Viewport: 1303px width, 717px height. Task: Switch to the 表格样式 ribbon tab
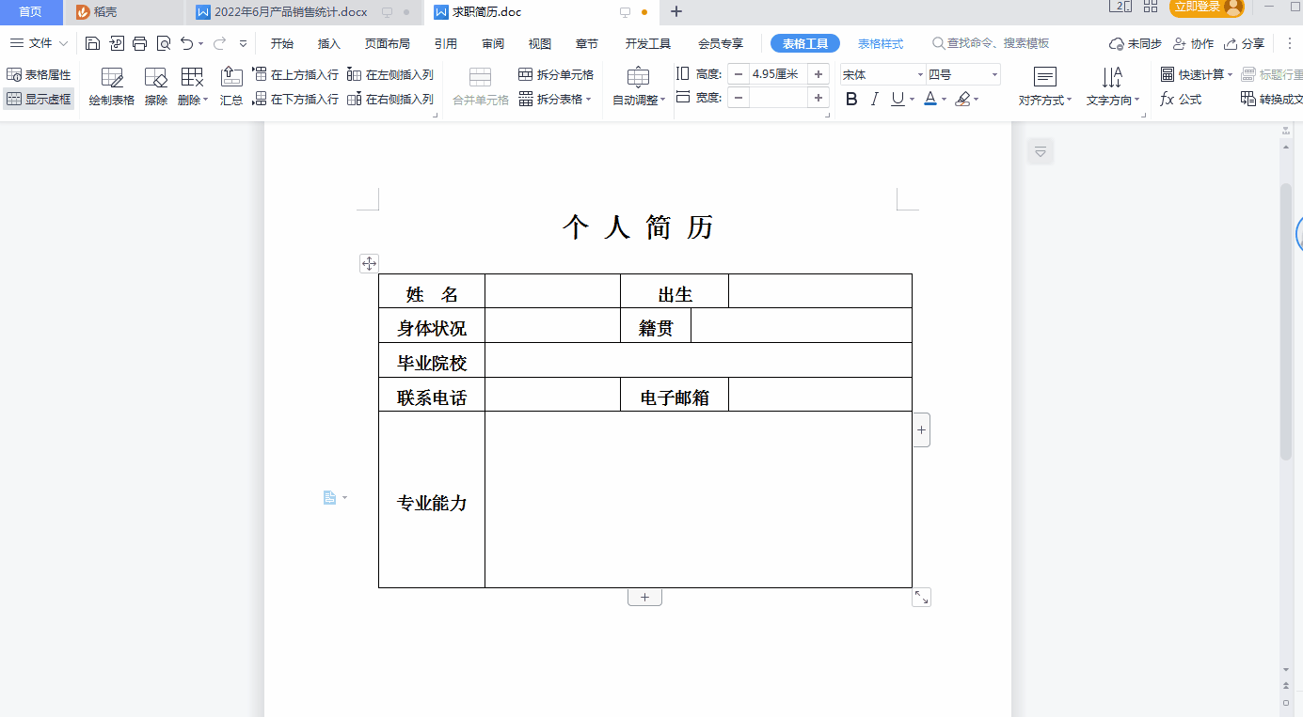pyautogui.click(x=881, y=43)
